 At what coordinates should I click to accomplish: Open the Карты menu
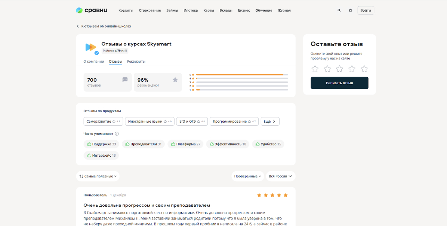tap(209, 10)
